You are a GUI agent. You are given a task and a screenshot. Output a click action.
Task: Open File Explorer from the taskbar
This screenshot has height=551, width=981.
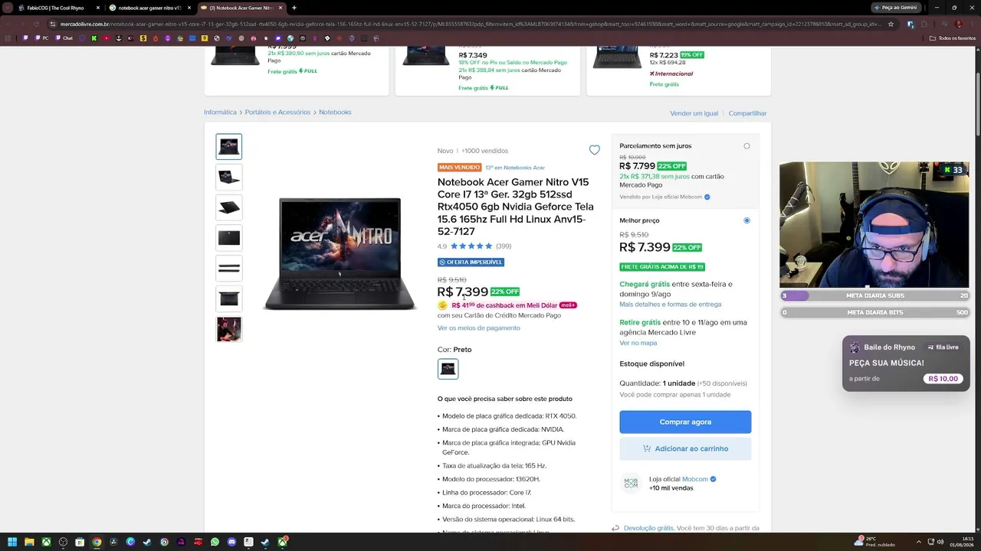(29, 542)
